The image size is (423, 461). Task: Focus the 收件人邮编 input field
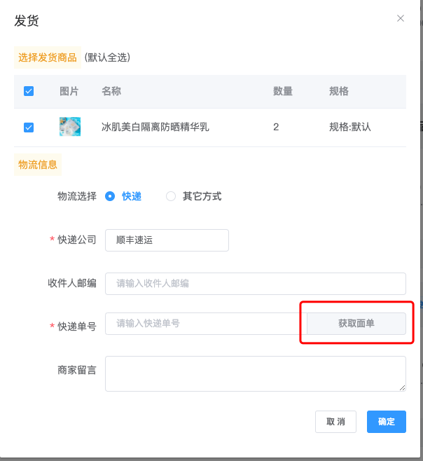coord(256,284)
